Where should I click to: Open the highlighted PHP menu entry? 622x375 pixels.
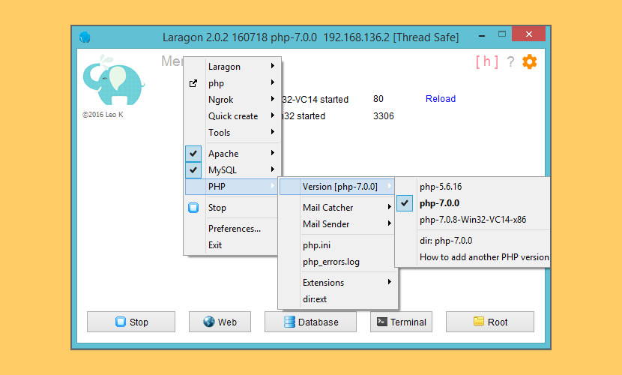point(232,187)
